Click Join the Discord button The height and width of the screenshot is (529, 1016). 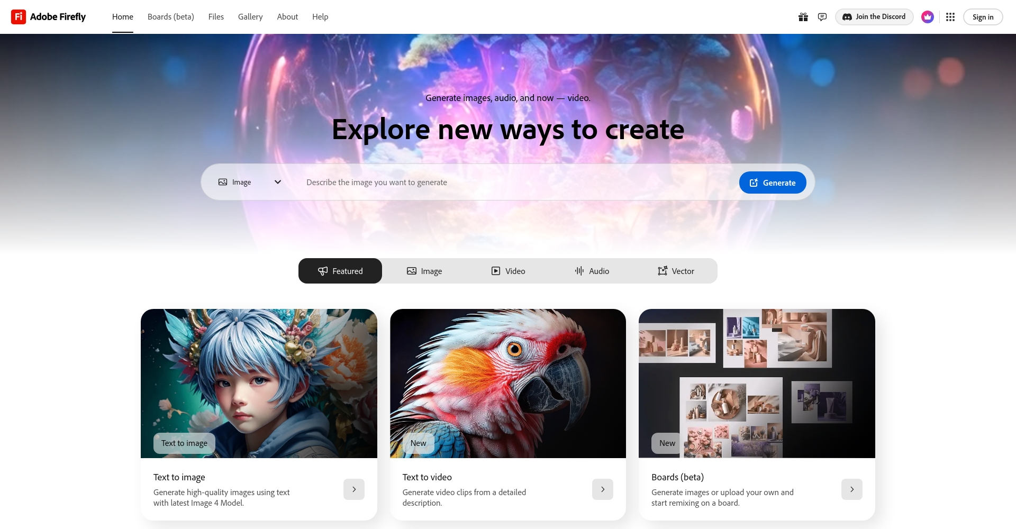pyautogui.click(x=874, y=17)
